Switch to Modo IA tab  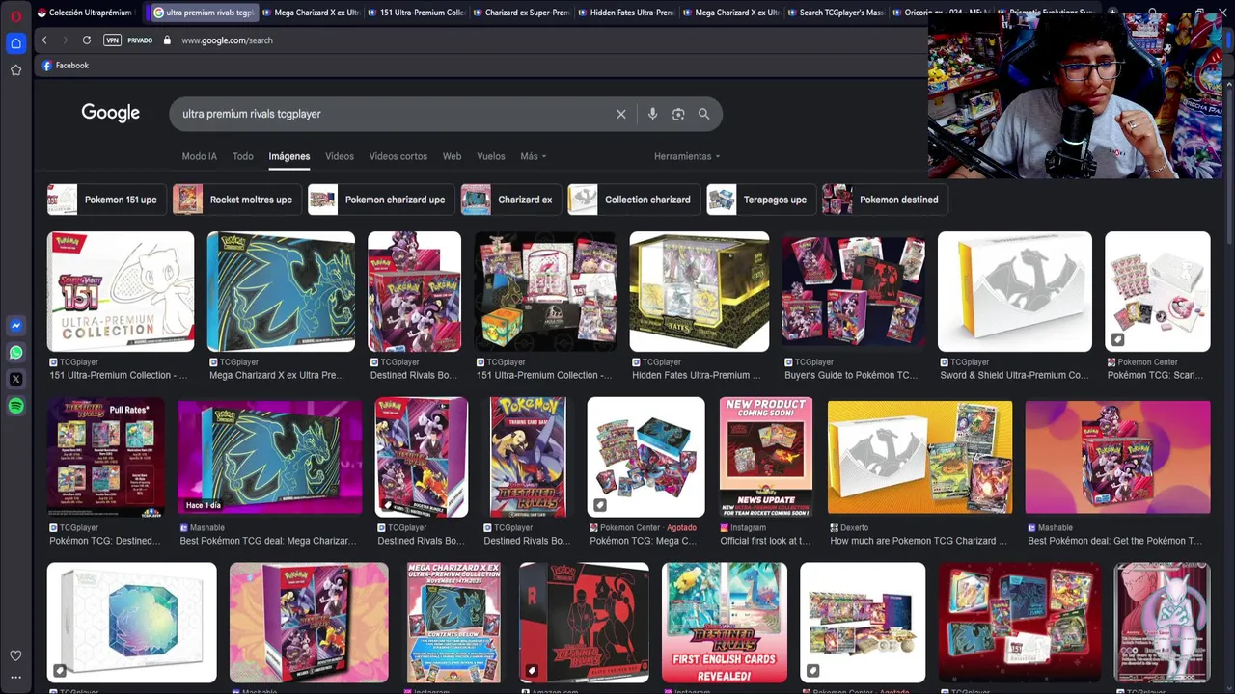pos(200,156)
